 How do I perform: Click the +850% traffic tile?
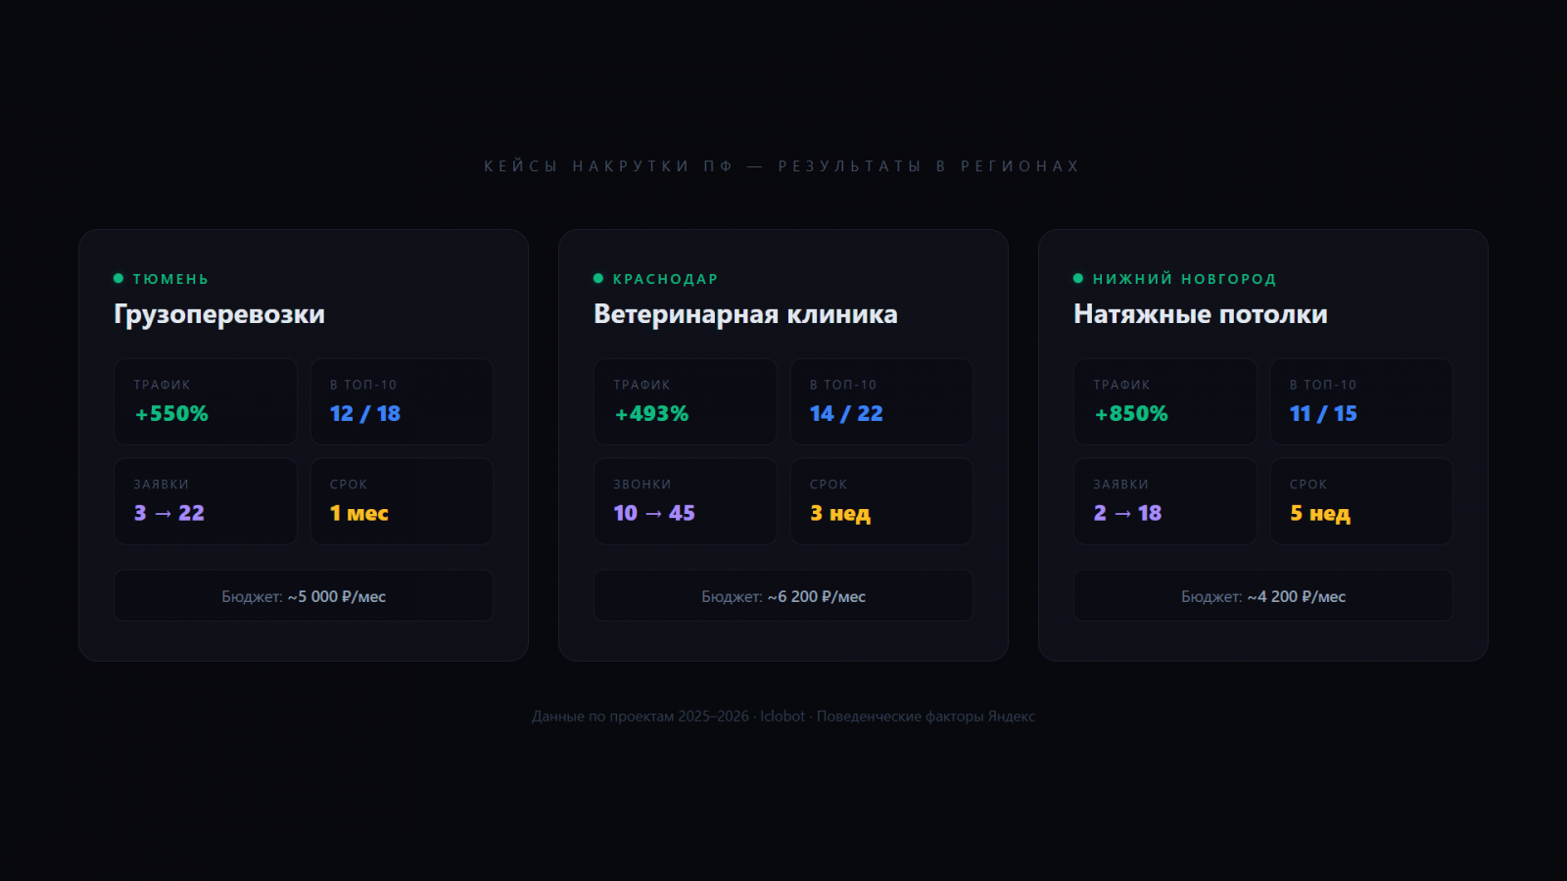point(1165,401)
